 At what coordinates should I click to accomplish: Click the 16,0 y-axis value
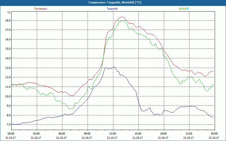tap(8, 39)
